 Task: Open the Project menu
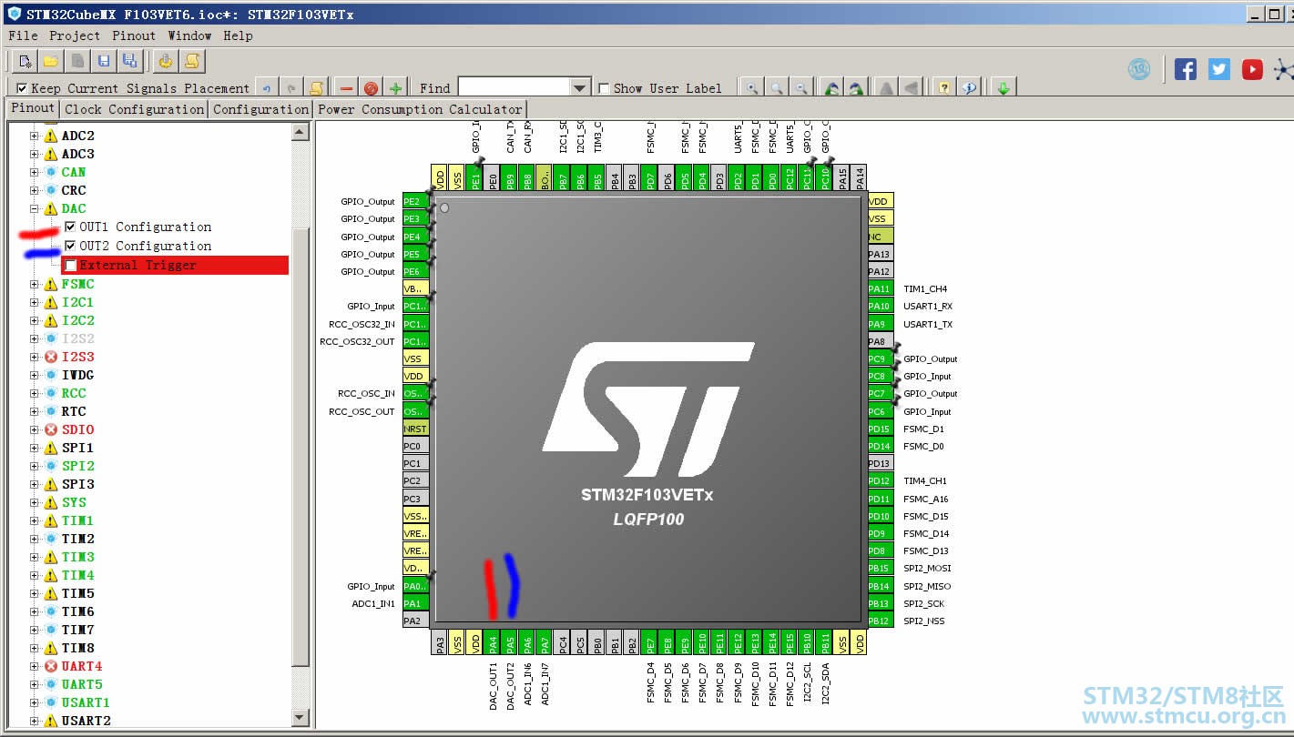point(75,35)
